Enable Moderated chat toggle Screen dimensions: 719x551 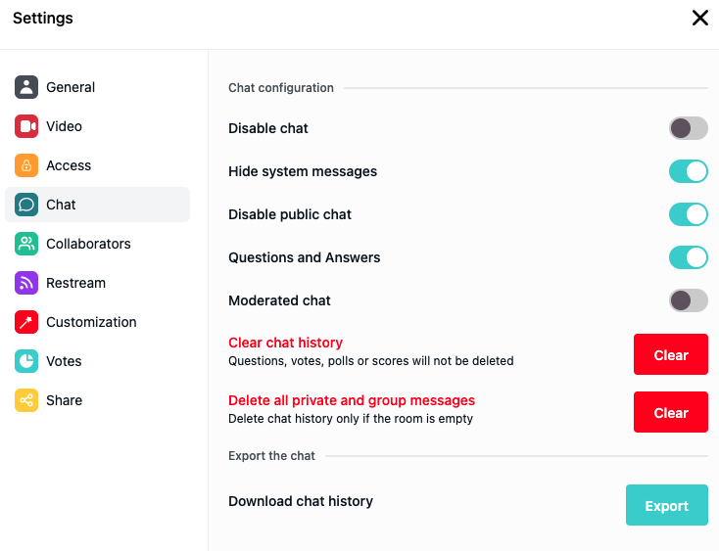pyautogui.click(x=689, y=300)
